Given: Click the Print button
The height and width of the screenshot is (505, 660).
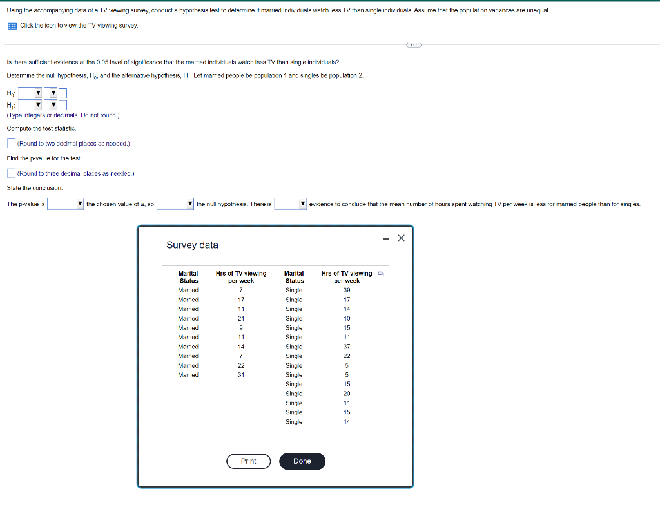Looking at the screenshot, I should (x=248, y=461).
